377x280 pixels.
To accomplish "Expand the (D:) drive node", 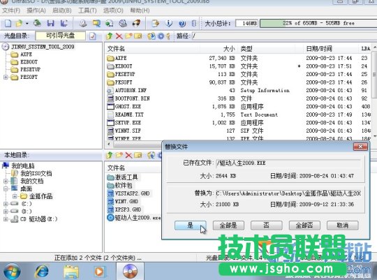I will click(6, 212).
